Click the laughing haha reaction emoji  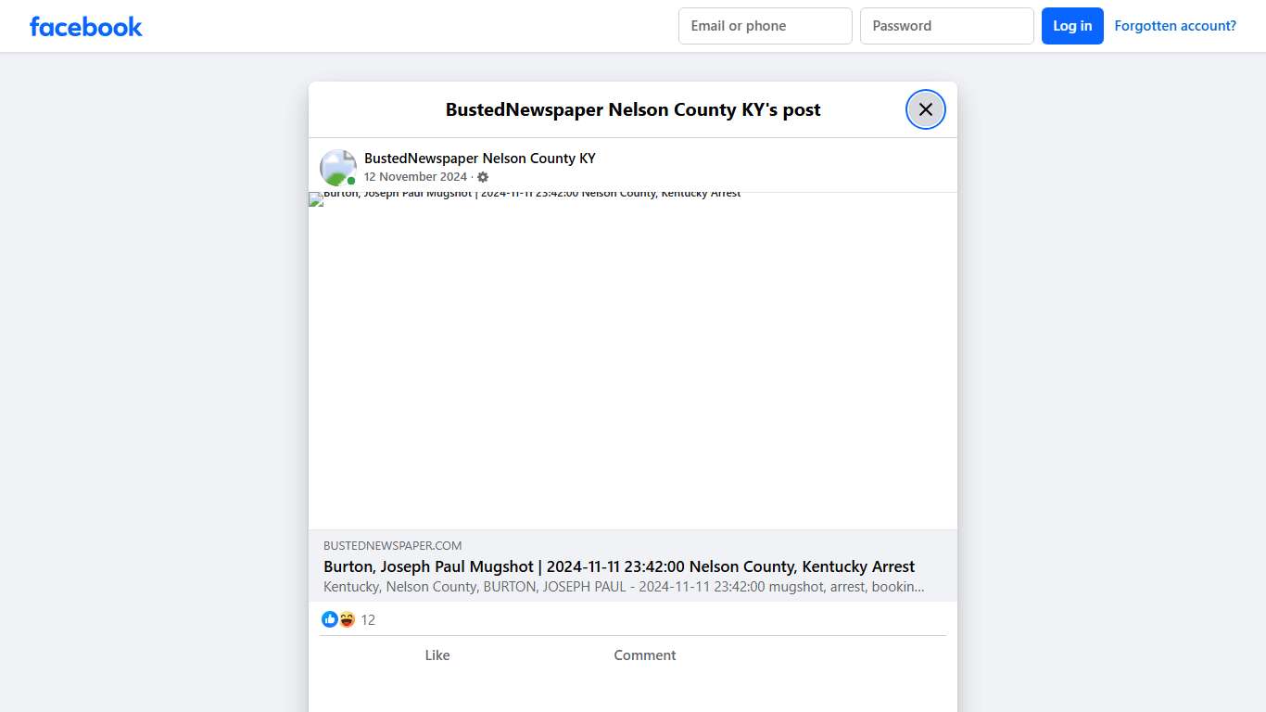tap(347, 619)
